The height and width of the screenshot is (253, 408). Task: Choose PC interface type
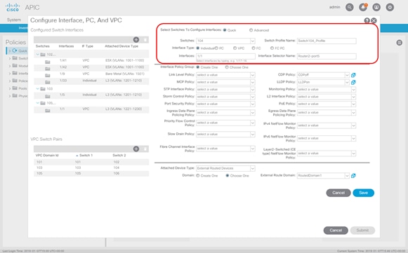click(x=216, y=48)
